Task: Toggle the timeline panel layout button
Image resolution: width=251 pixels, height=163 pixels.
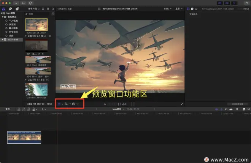Action: pyautogui.click(x=227, y=3)
